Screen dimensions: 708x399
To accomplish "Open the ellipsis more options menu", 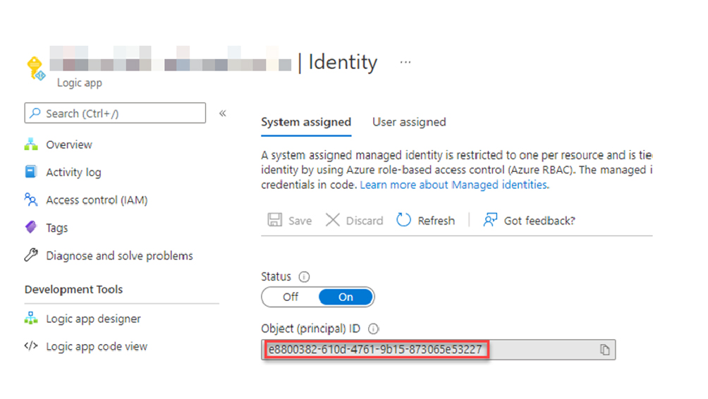I will 405,62.
